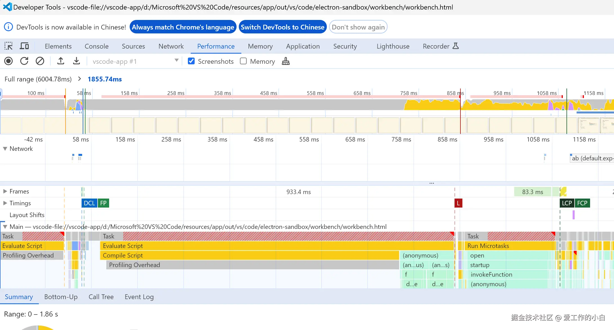The image size is (614, 330).
Task: Click the LCP timing marker
Action: (x=566, y=203)
